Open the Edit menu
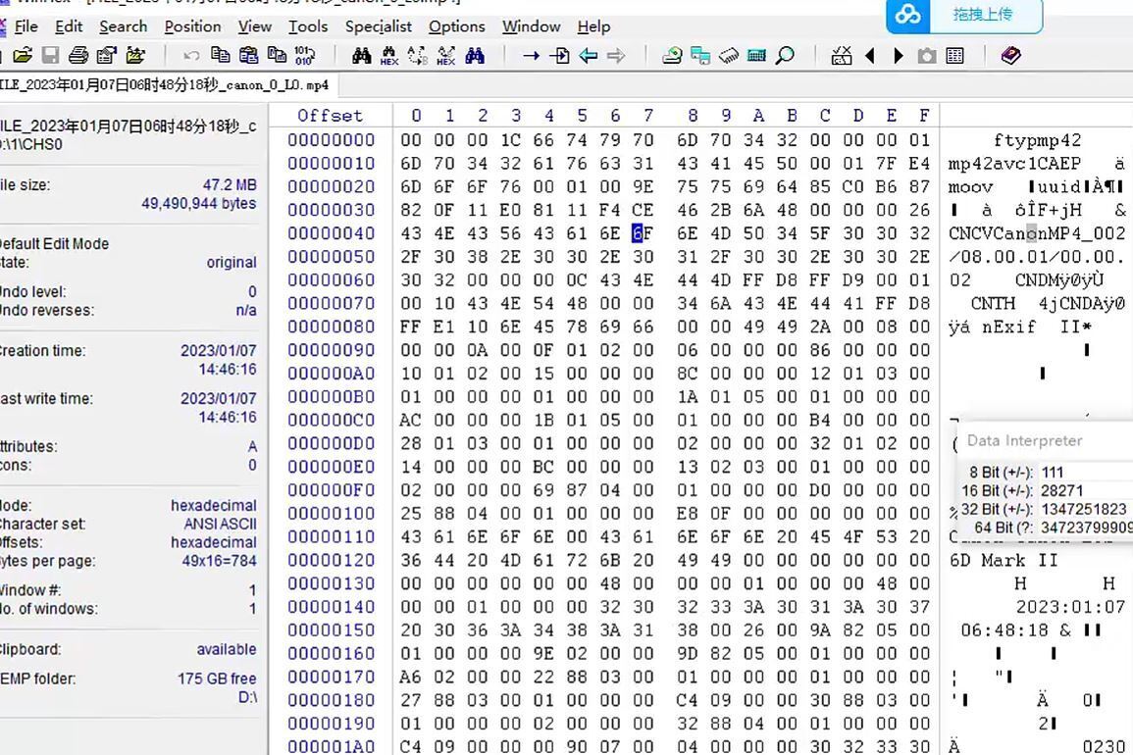1133x755 pixels. [x=69, y=26]
